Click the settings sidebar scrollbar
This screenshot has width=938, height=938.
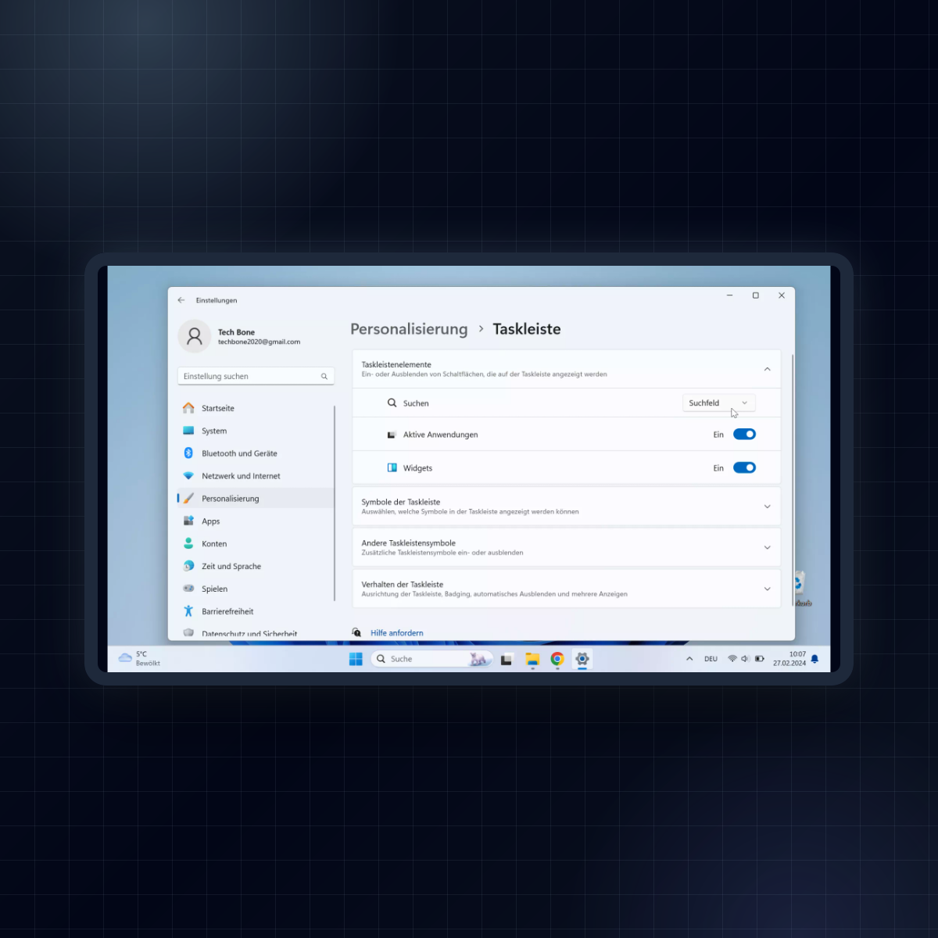[x=335, y=503]
